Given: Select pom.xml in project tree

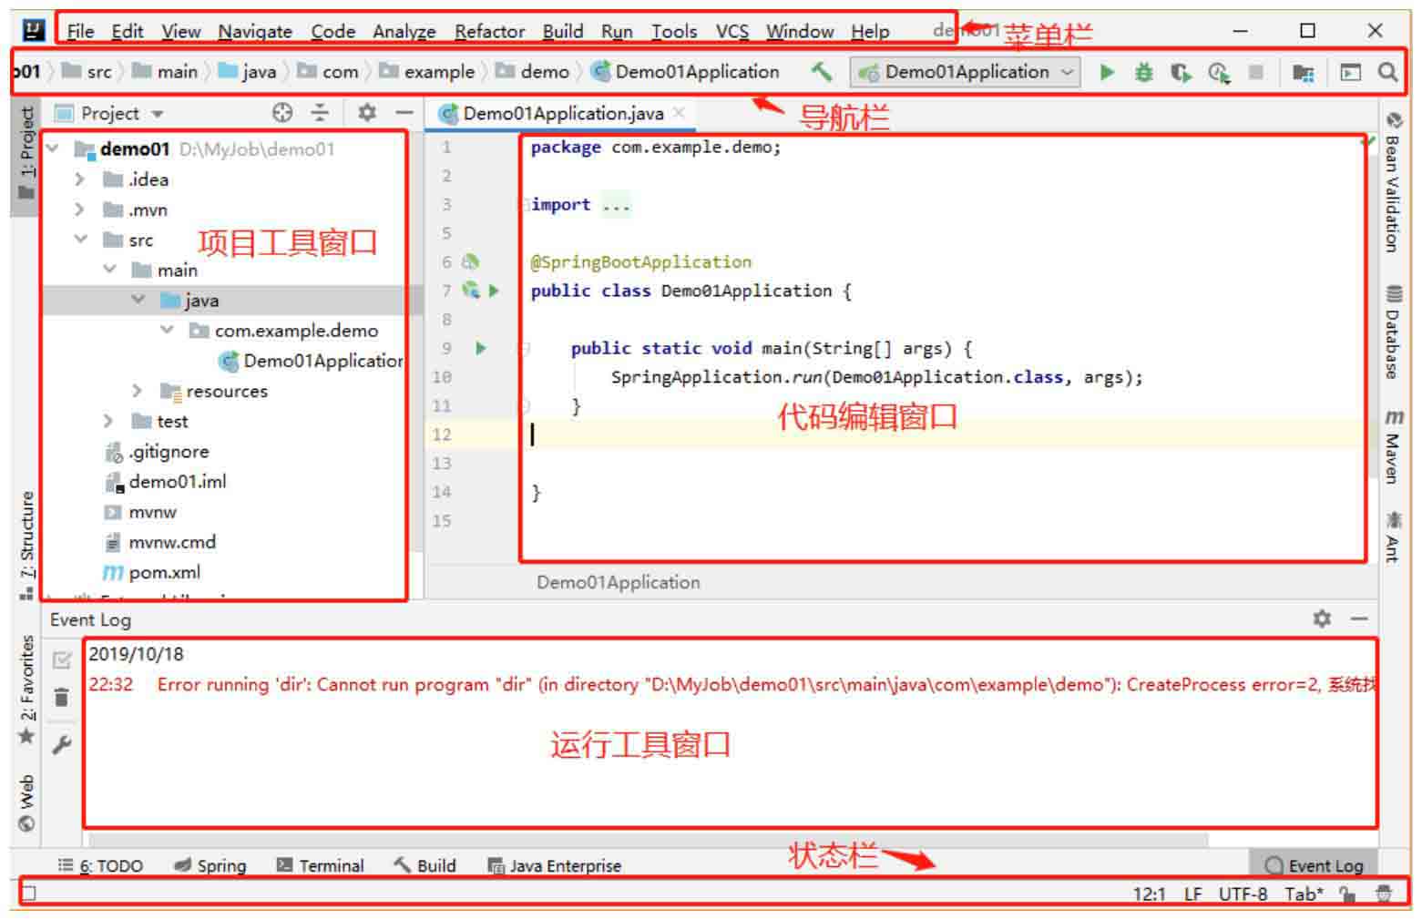Looking at the screenshot, I should 164,572.
